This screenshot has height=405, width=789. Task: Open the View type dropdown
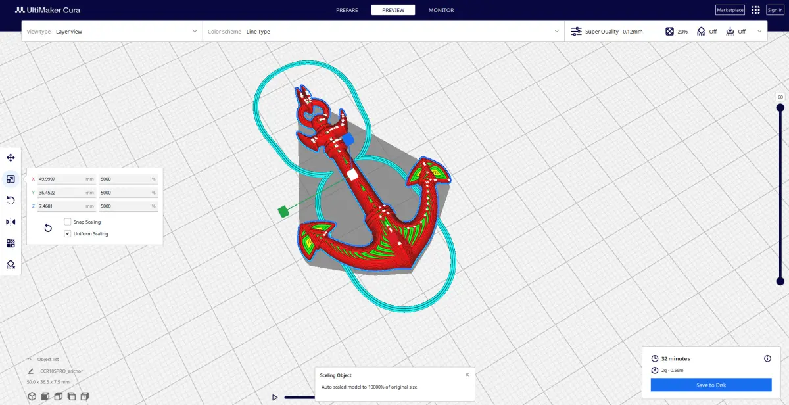[x=112, y=31]
